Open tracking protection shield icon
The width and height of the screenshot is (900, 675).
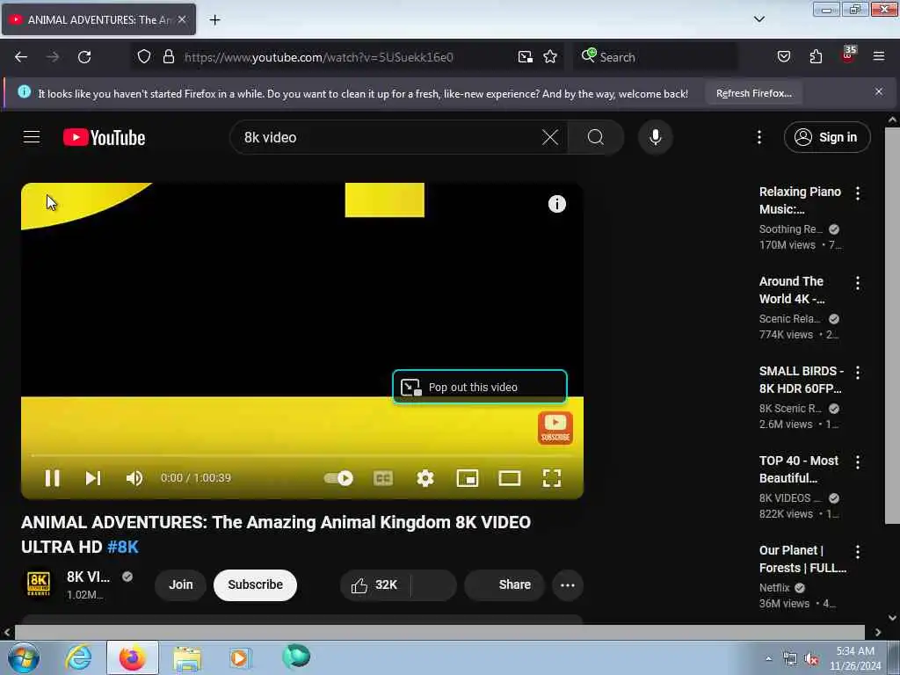(x=144, y=57)
